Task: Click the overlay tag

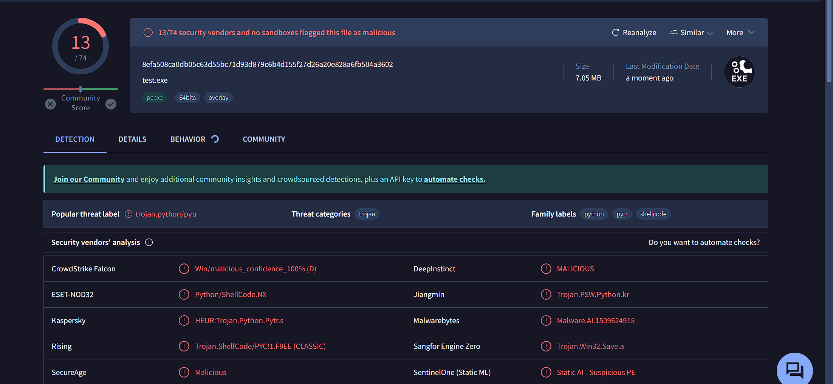Action: [x=218, y=98]
